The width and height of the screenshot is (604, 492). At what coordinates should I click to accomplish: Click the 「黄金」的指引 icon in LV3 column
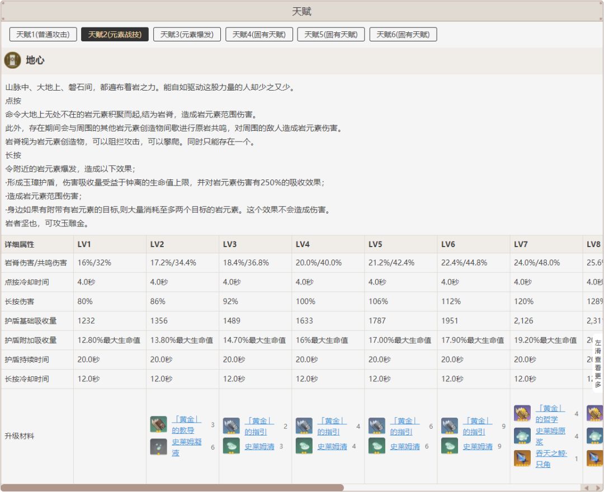(231, 426)
